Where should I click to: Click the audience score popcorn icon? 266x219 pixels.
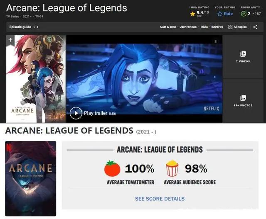coord(172,168)
